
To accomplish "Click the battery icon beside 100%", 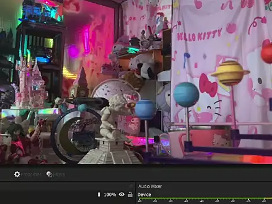I will pyautogui.click(x=99, y=194).
